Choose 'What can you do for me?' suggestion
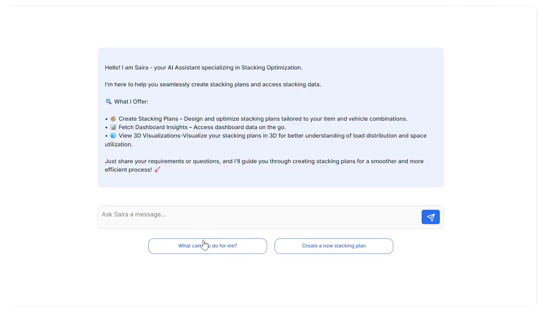Screen dimensions: 543x312 (207, 246)
